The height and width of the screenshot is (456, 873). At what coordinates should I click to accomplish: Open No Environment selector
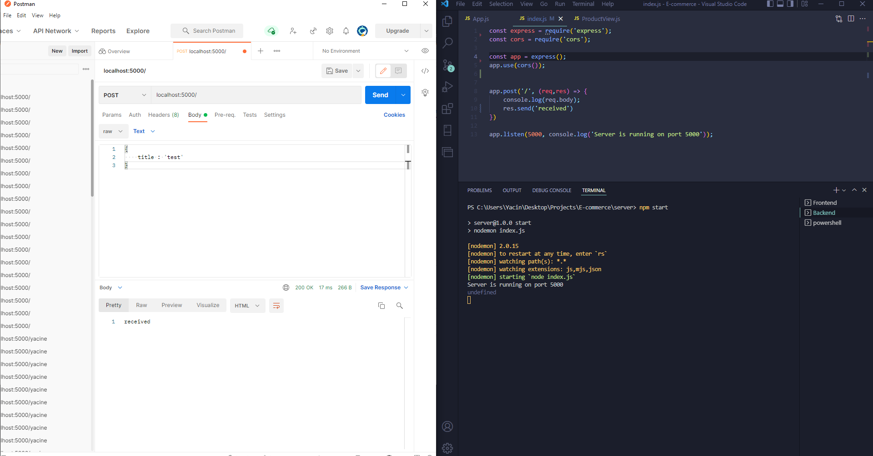coord(365,51)
